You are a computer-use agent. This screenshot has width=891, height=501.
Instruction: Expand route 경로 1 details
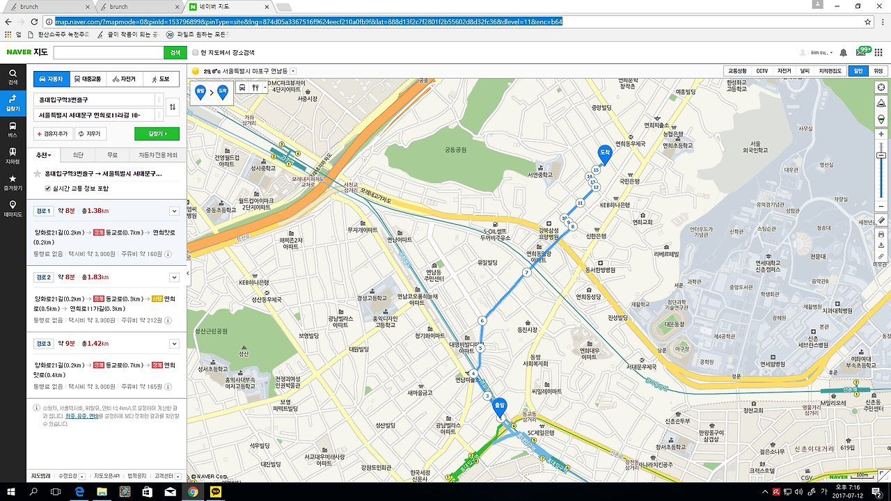click(x=174, y=211)
